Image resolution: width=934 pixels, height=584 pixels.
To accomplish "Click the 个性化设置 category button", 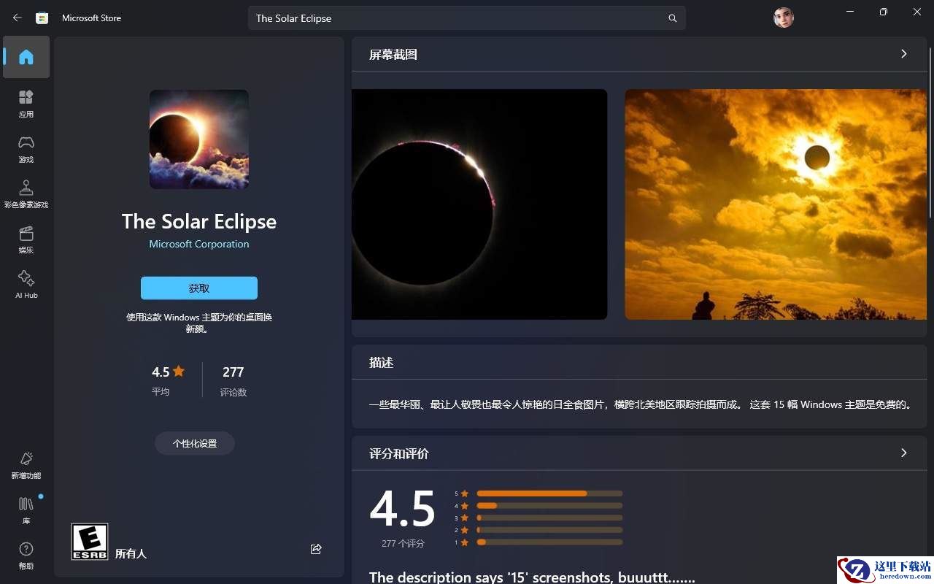I will 195,443.
